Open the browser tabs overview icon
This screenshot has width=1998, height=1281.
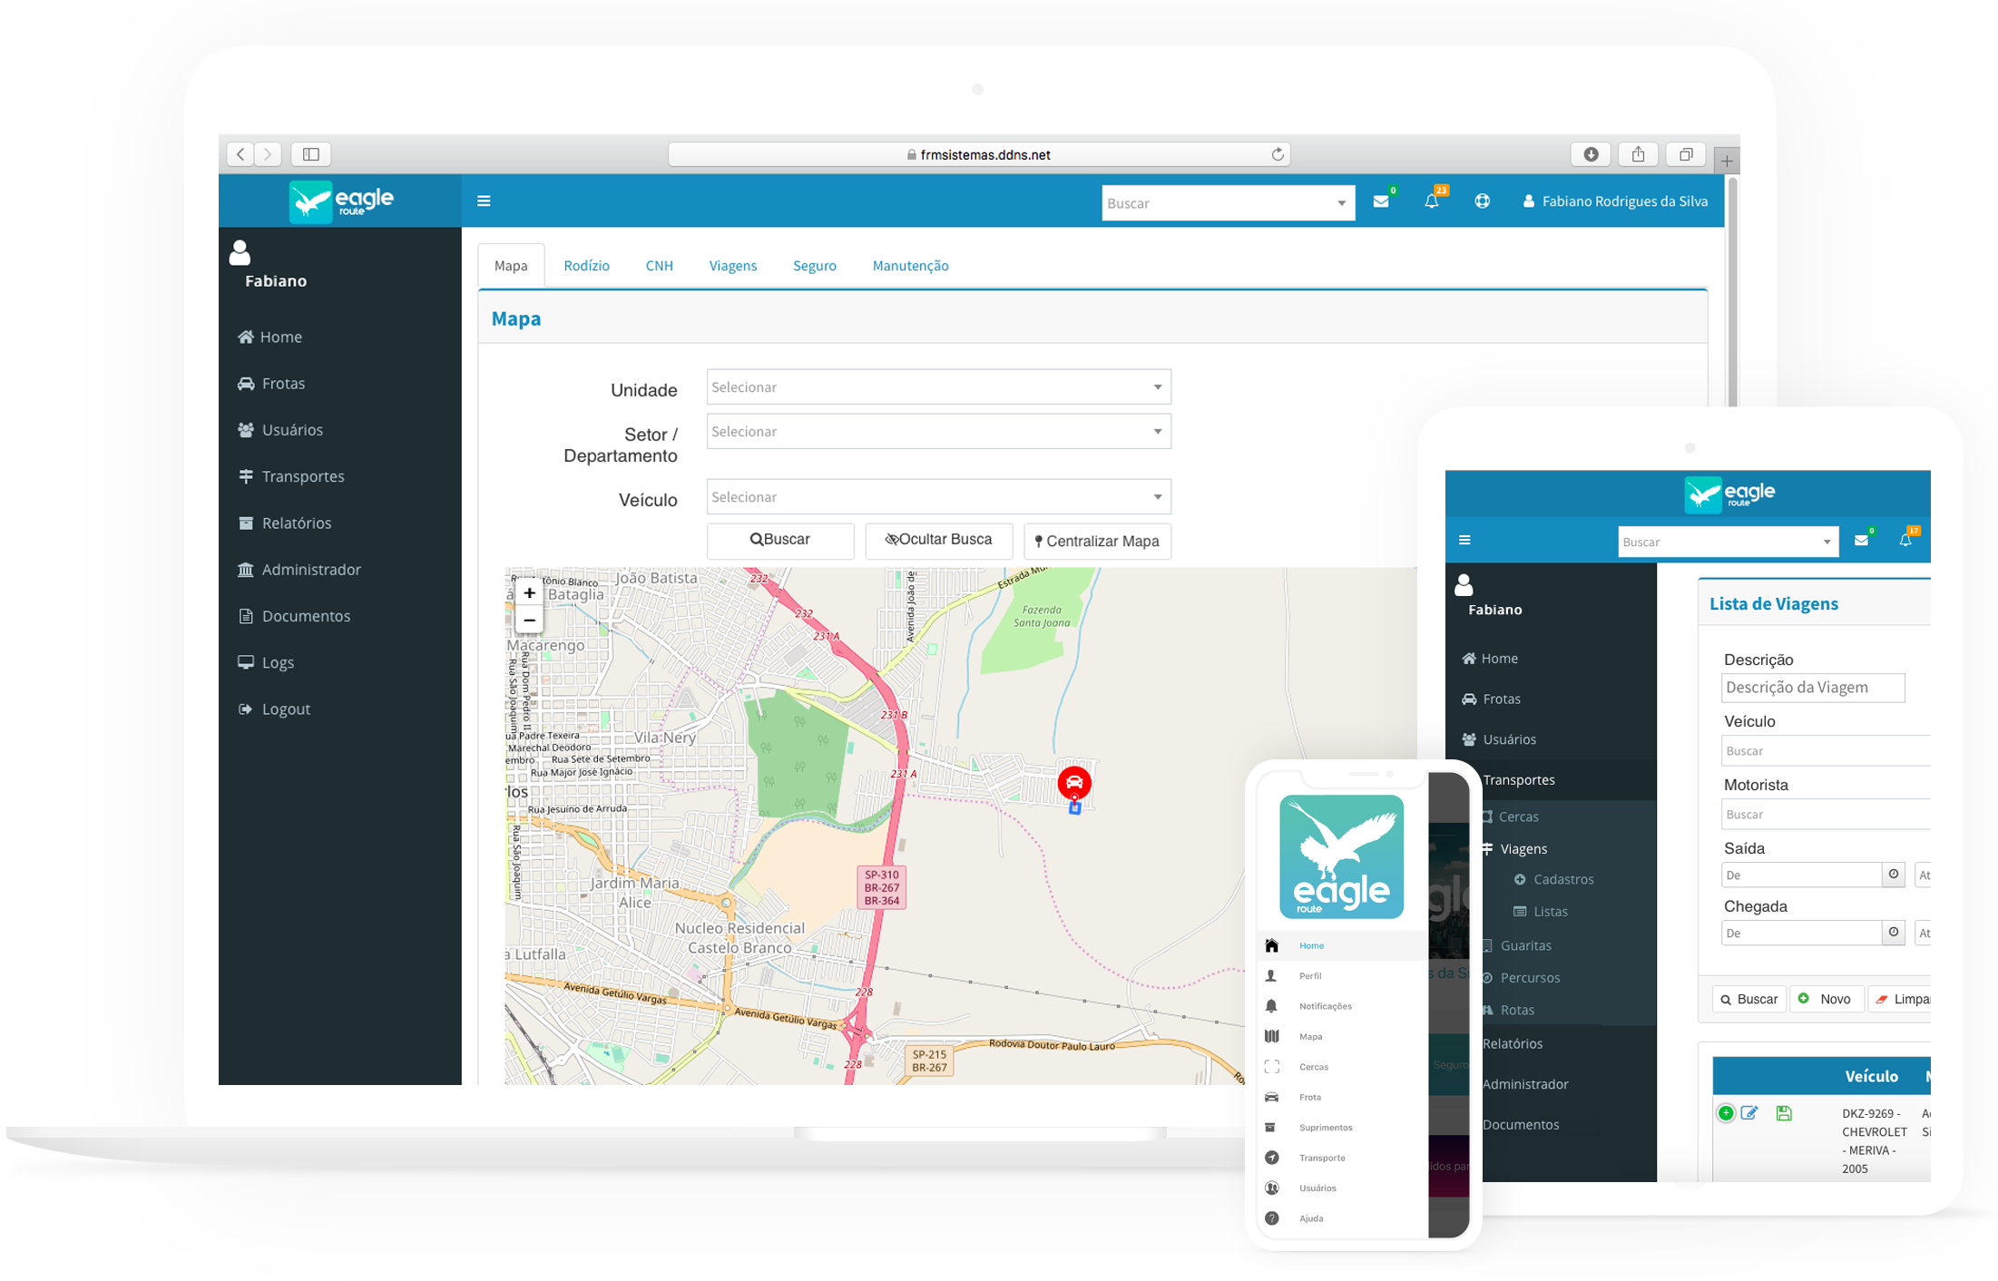coord(1686,154)
